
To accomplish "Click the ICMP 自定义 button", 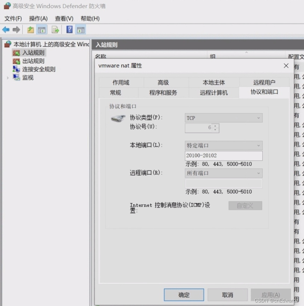I will click(x=245, y=206).
